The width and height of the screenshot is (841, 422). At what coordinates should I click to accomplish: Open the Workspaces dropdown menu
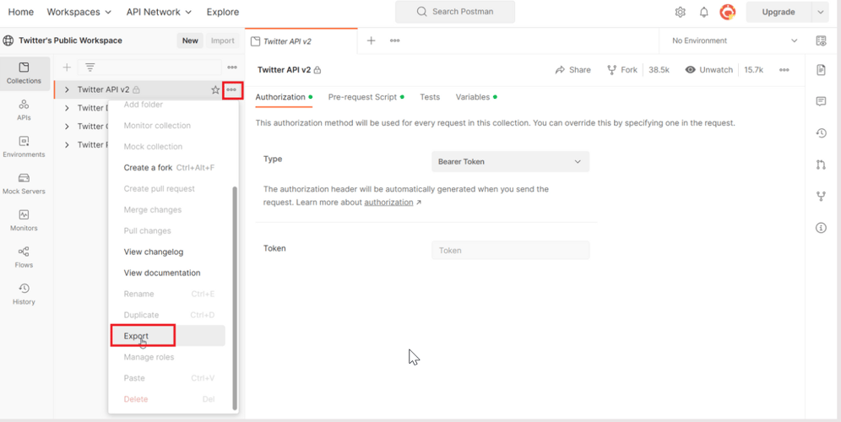click(x=79, y=12)
